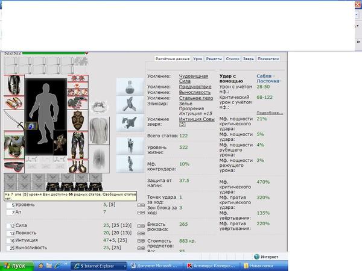Increase Ловкость with its plus button
This screenshot has height=271, width=362.
point(143,233)
